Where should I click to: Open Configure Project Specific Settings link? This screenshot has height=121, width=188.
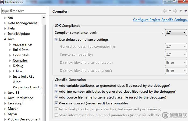[x=160, y=20]
